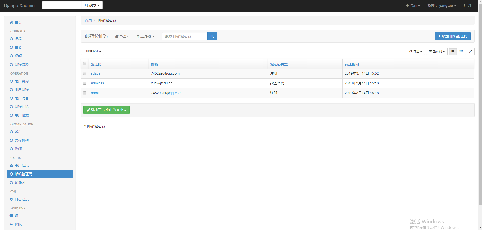The width and height of the screenshot is (482, 231).
Task: Open the 显示列 columns dropdown
Action: tap(437, 51)
